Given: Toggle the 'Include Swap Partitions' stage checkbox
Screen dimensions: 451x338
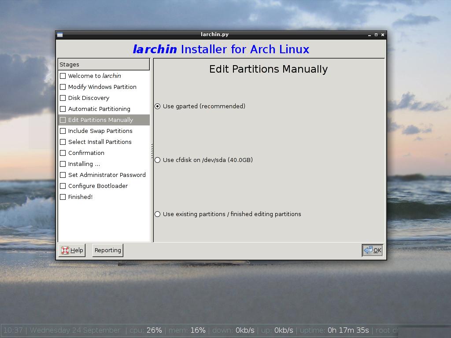Looking at the screenshot, I should tap(63, 131).
